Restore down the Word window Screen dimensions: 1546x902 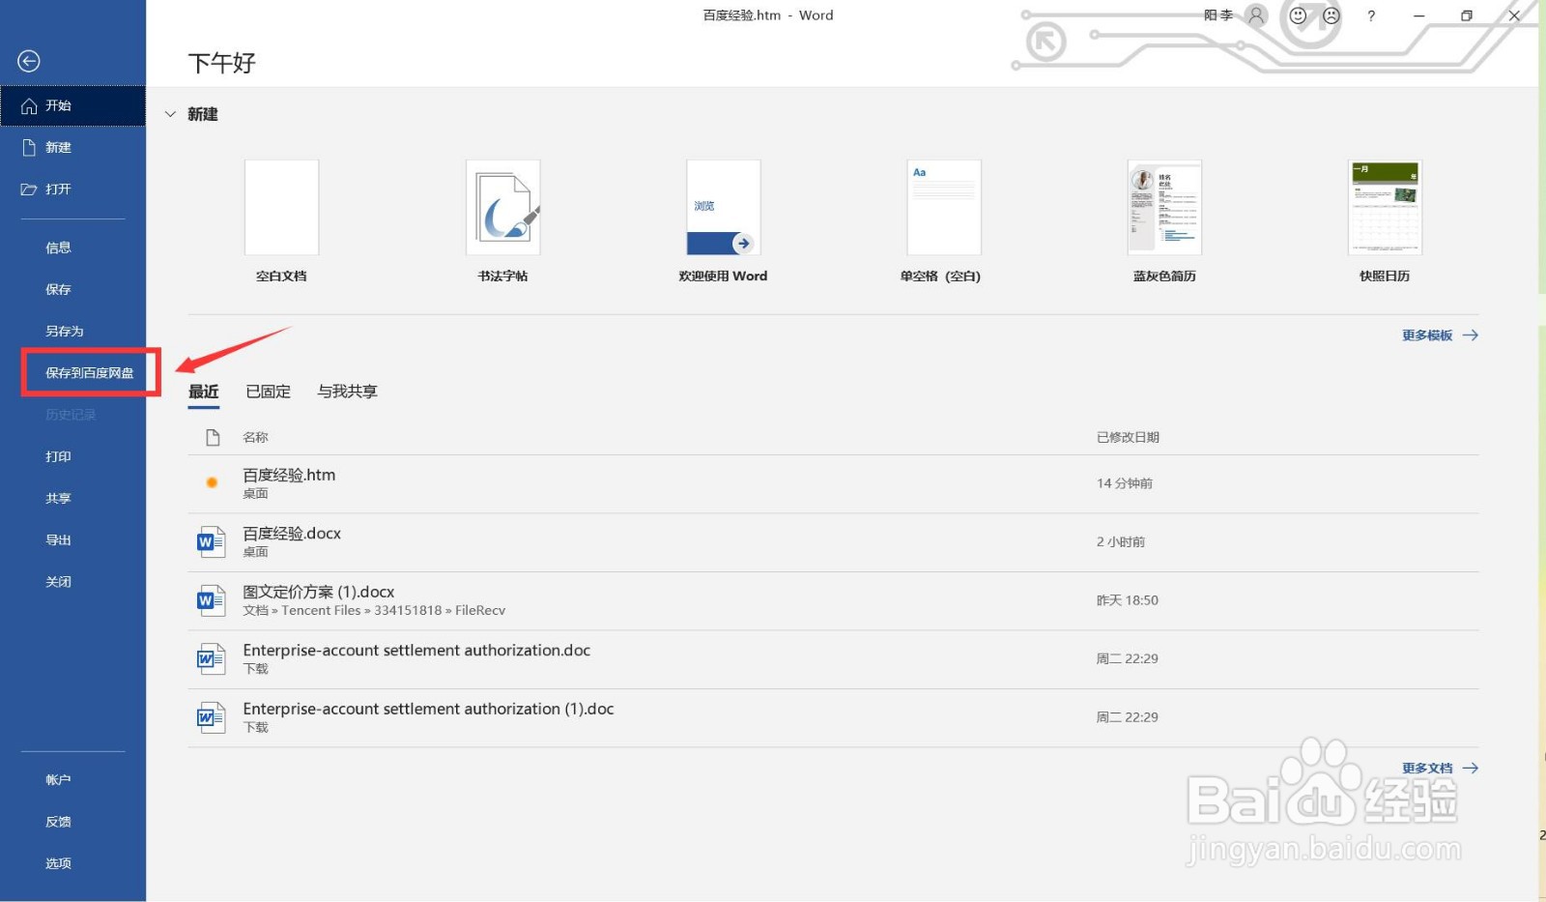point(1466,15)
